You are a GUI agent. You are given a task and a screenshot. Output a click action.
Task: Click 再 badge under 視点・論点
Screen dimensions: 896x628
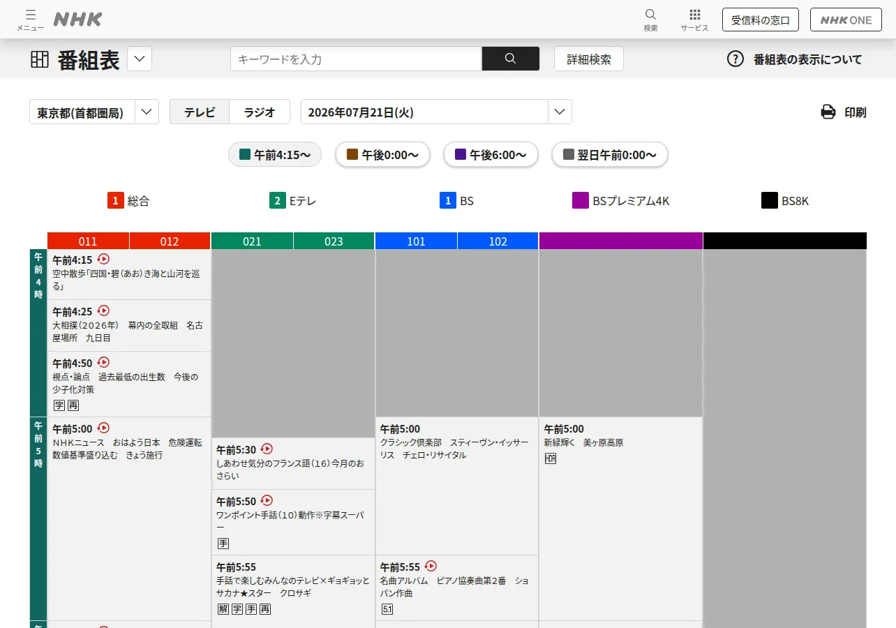pos(73,405)
